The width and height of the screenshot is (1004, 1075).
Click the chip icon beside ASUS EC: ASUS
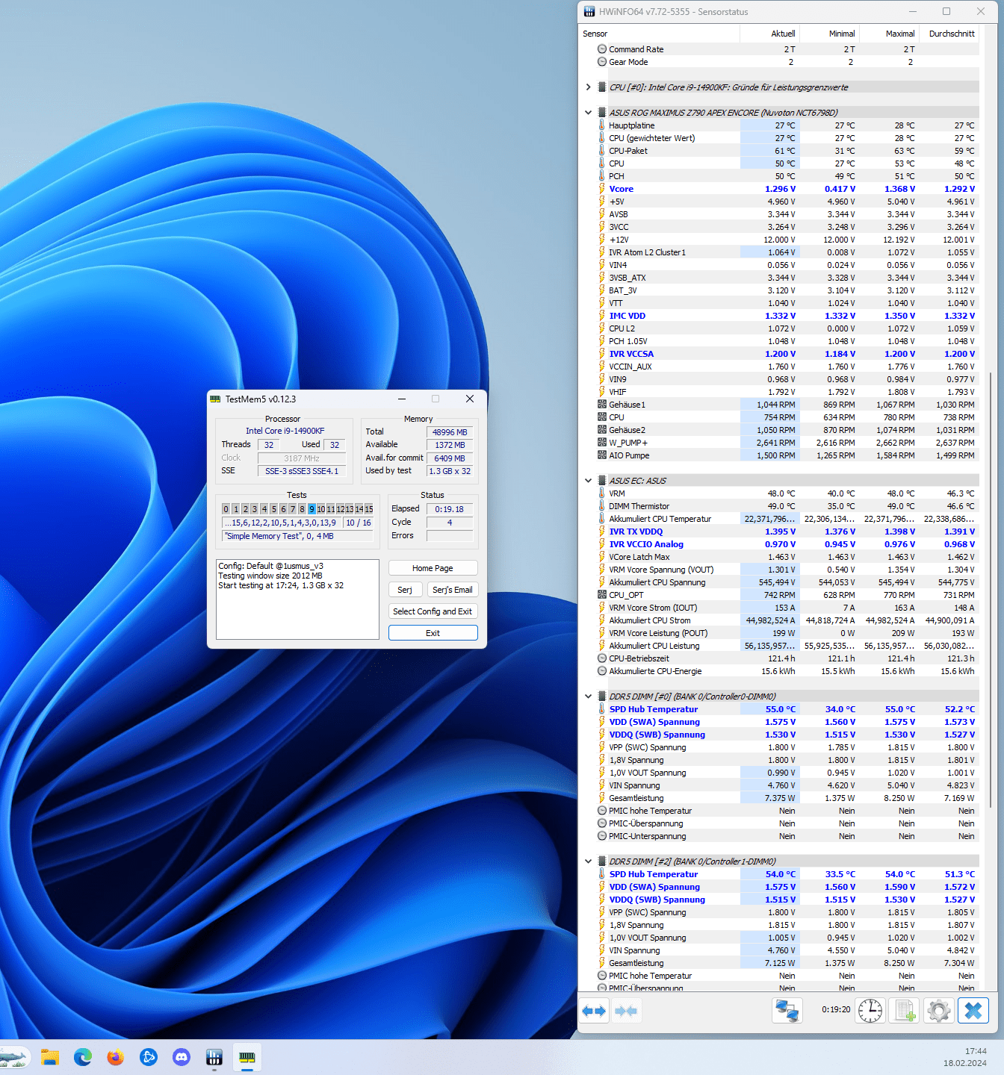(602, 481)
